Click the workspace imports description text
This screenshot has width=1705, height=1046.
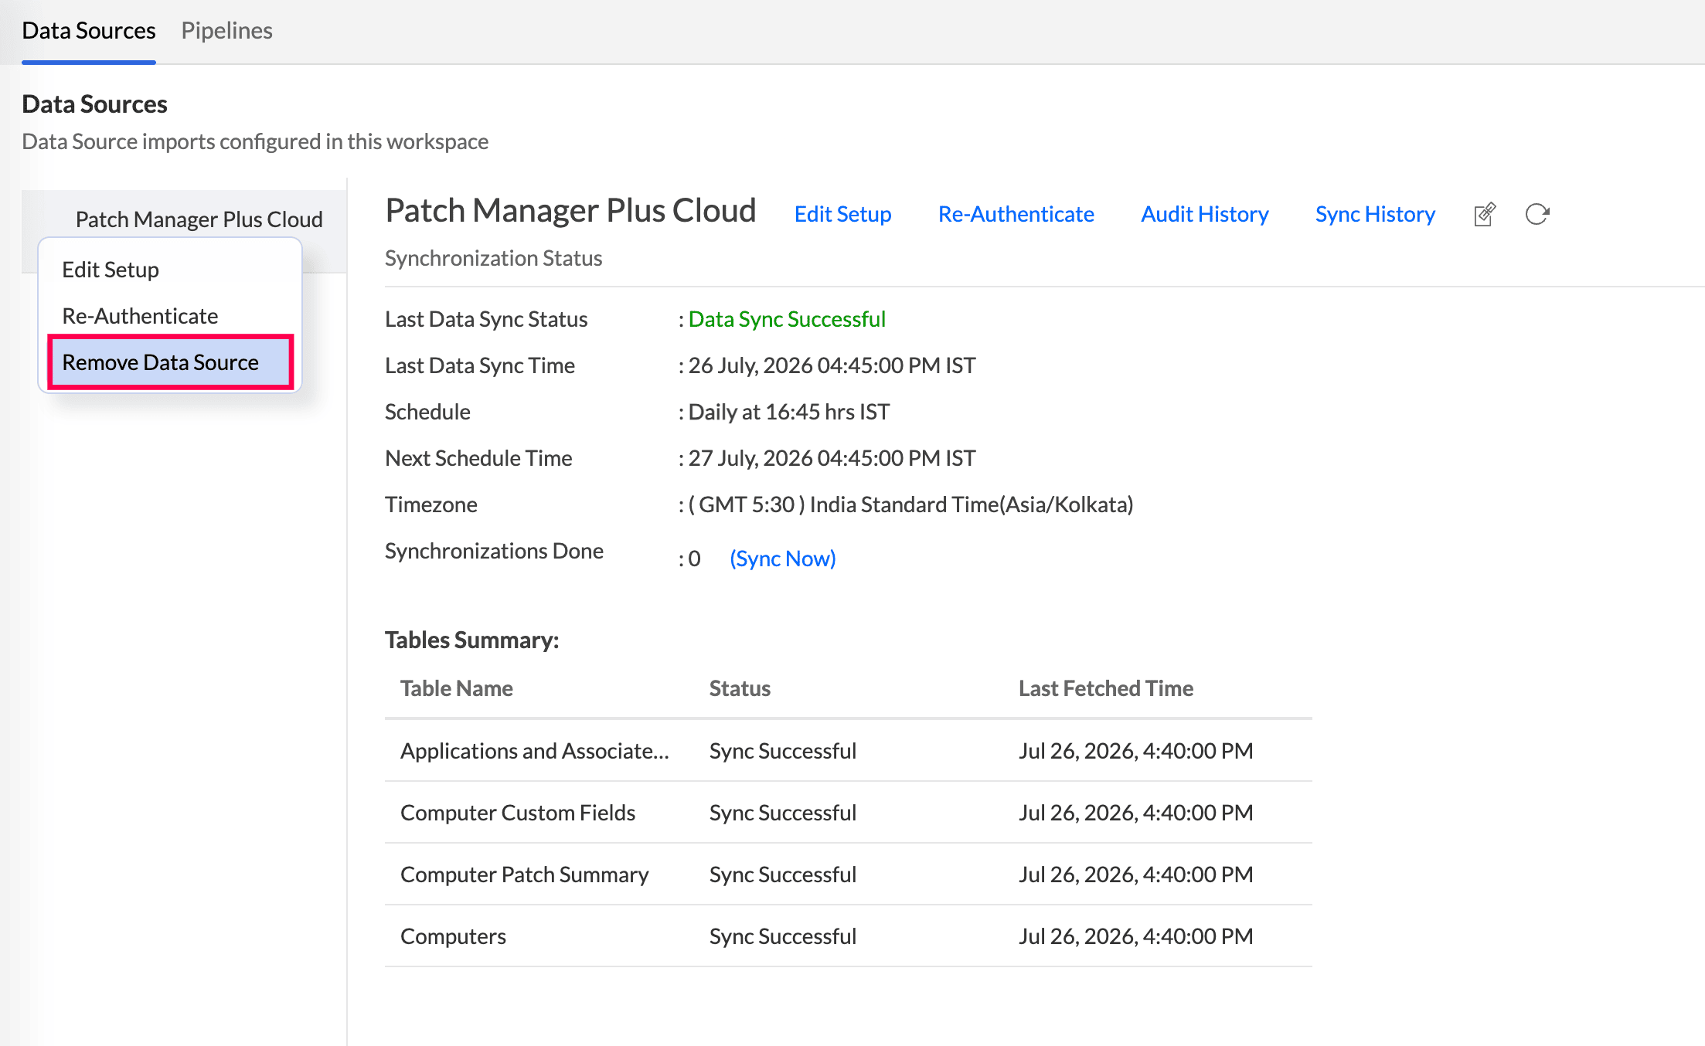pyautogui.click(x=255, y=141)
